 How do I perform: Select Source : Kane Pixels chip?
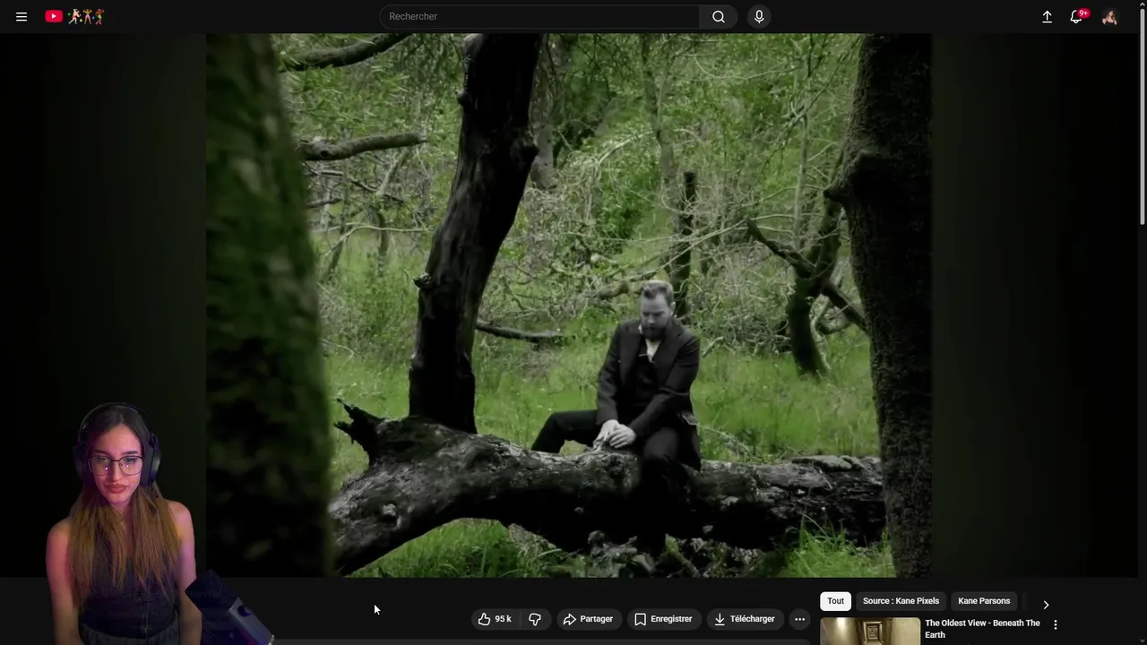901,601
